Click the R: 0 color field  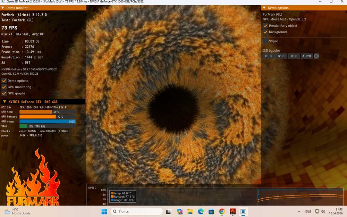[x=269, y=56]
